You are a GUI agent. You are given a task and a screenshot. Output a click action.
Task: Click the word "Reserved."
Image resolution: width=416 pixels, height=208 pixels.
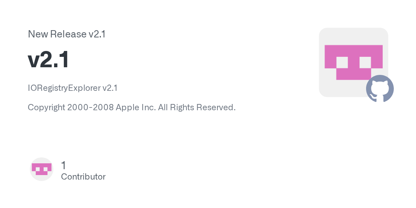[216, 107]
